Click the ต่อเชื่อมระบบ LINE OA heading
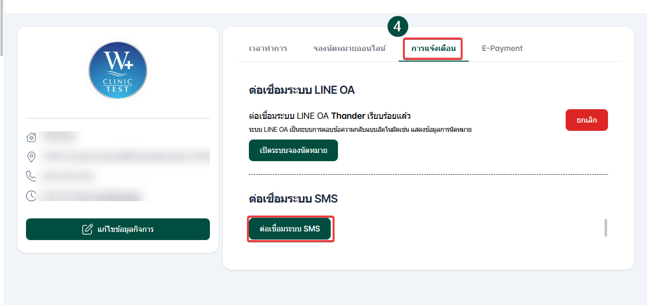 (x=302, y=90)
